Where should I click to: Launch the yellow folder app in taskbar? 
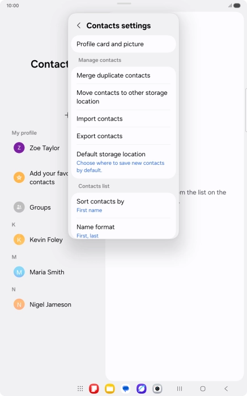tap(110, 389)
